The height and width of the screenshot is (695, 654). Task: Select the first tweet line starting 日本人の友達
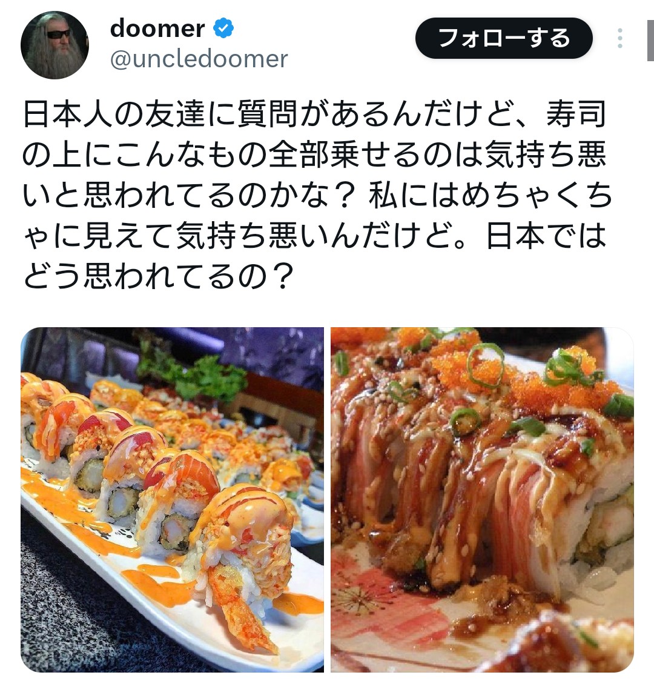pos(314,115)
